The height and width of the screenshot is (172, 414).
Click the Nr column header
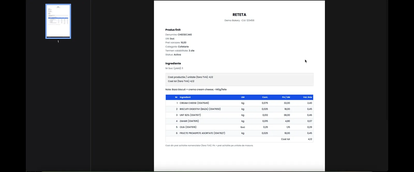click(176, 97)
